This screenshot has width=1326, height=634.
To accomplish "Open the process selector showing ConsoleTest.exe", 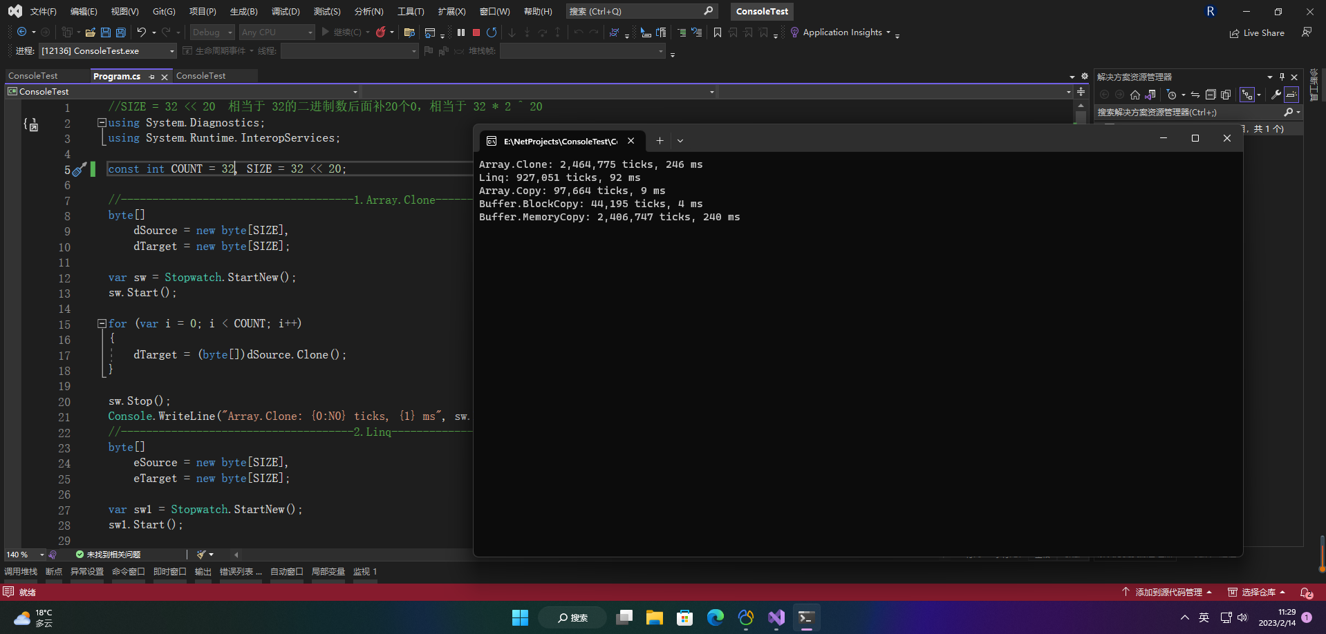I will (108, 51).
